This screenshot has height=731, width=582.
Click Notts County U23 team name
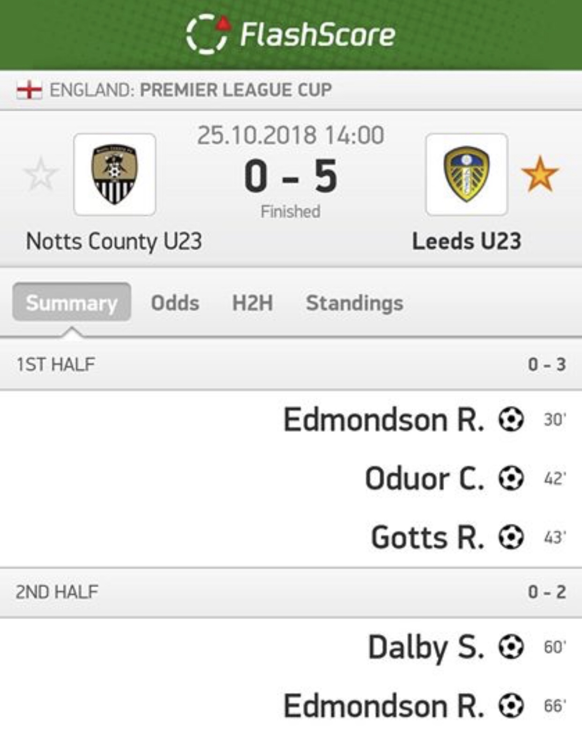pyautogui.click(x=114, y=241)
